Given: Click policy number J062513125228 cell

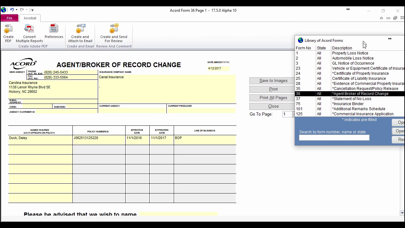Looking at the screenshot, I should [x=99, y=140].
